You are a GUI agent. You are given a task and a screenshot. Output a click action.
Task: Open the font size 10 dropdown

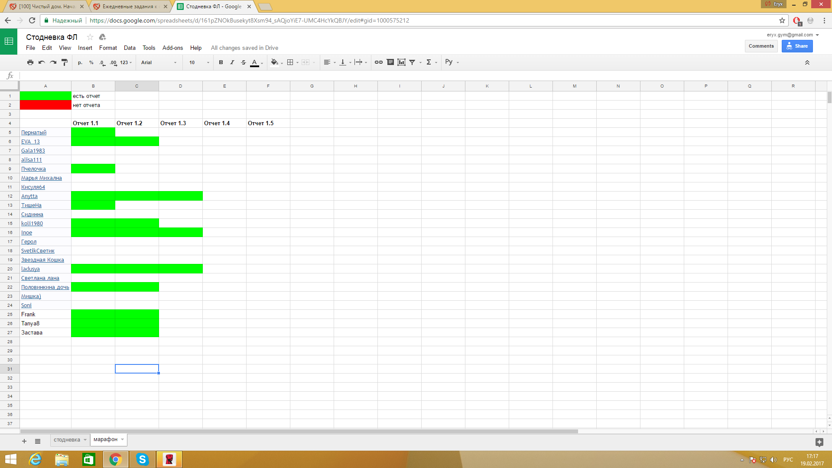point(199,62)
